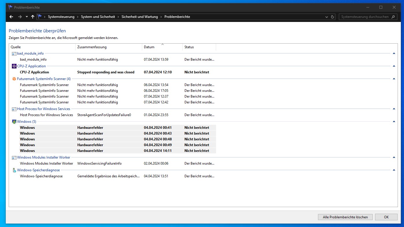Select the StoreAgentScanForUpdatesFailure0 report row

coord(118,115)
